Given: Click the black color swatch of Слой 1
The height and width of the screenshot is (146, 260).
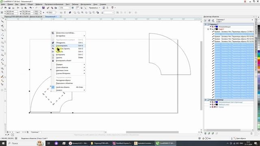Looking at the screenshot, I should coord(217,29).
